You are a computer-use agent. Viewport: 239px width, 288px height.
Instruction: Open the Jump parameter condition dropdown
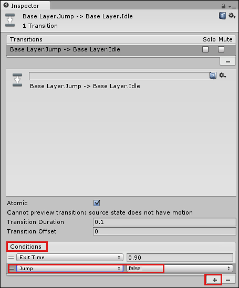[x=70, y=269]
